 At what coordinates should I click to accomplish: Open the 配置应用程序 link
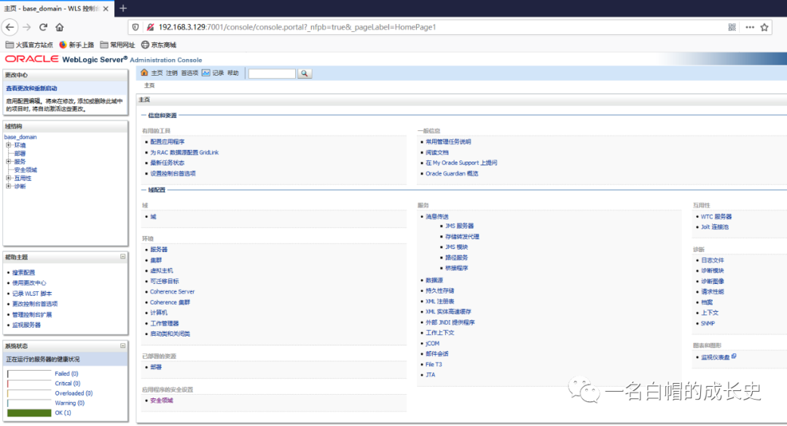(167, 142)
